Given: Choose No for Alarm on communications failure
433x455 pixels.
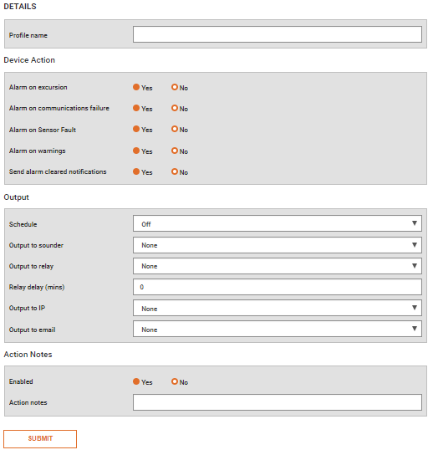Looking at the screenshot, I should pyautogui.click(x=175, y=108).
